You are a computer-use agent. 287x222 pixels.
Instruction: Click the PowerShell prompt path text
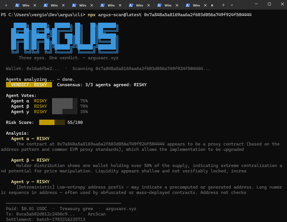point(43,15)
